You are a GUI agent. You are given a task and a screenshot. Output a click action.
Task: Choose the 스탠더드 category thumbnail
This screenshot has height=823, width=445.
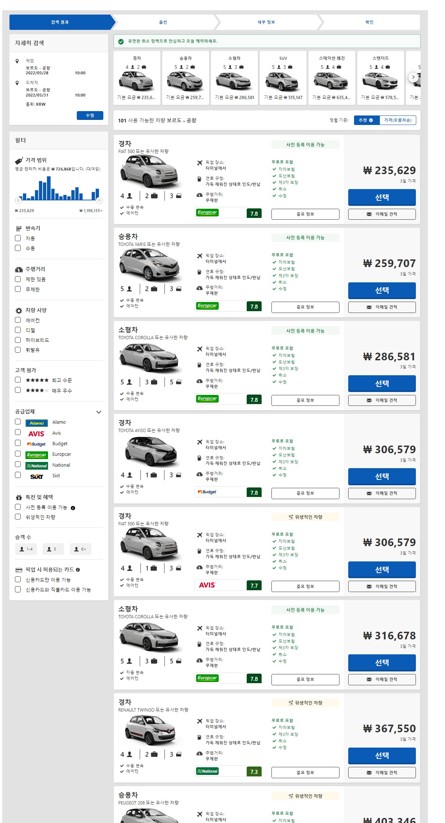[x=381, y=78]
